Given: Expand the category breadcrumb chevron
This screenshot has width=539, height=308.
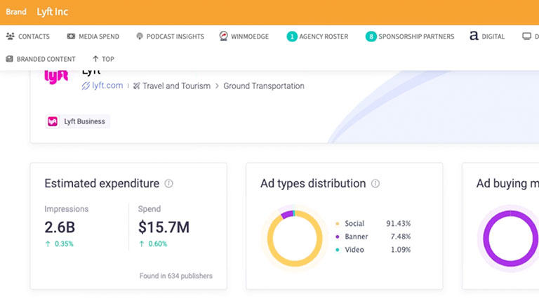Looking at the screenshot, I should click(x=217, y=86).
